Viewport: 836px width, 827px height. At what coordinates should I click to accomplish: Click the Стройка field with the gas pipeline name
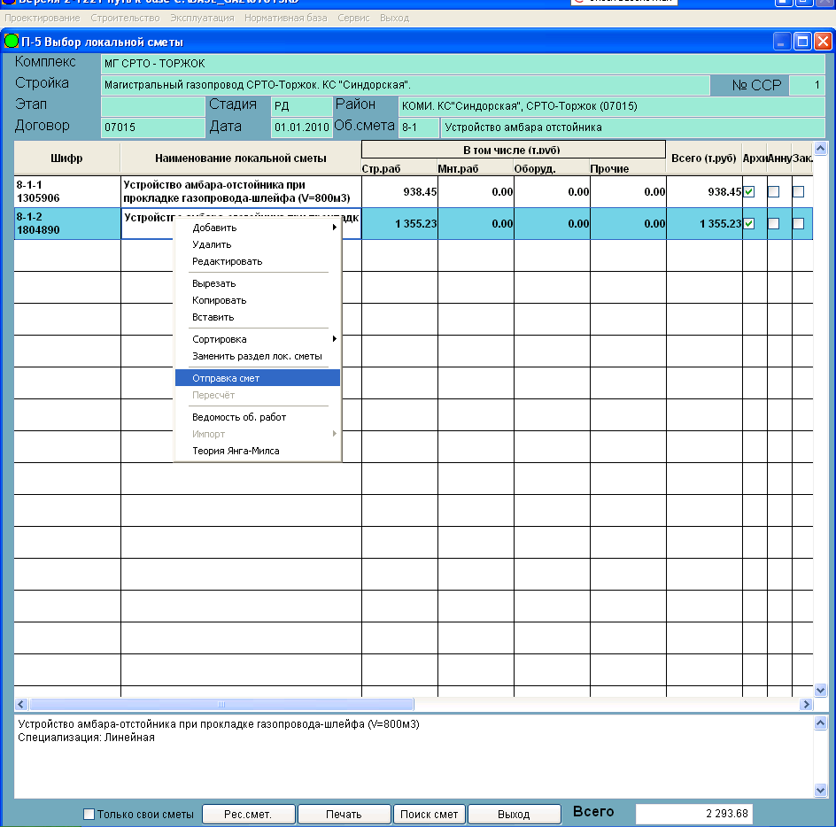406,85
